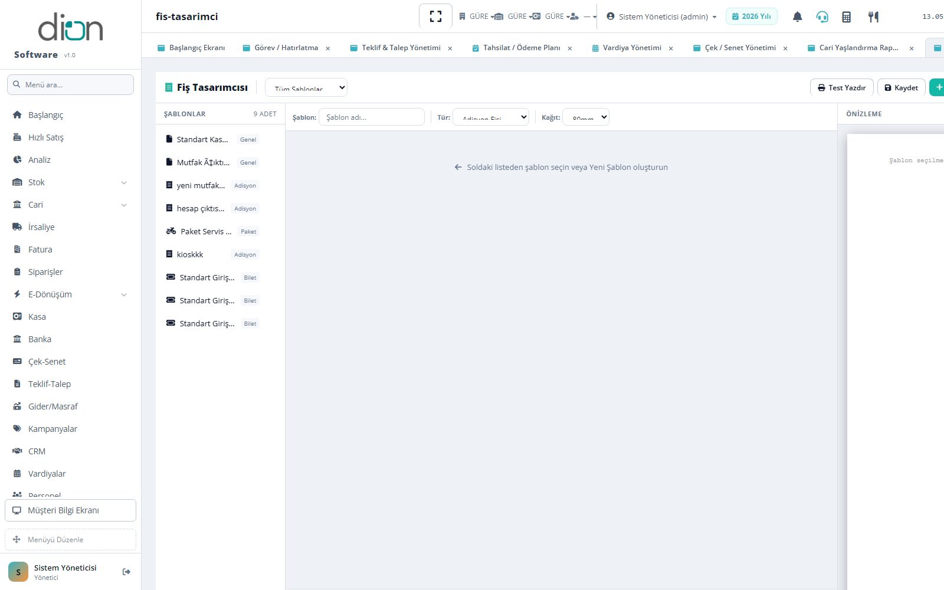This screenshot has height=590, width=944.
Task: Expand the Stok menu
Action: 70,182
